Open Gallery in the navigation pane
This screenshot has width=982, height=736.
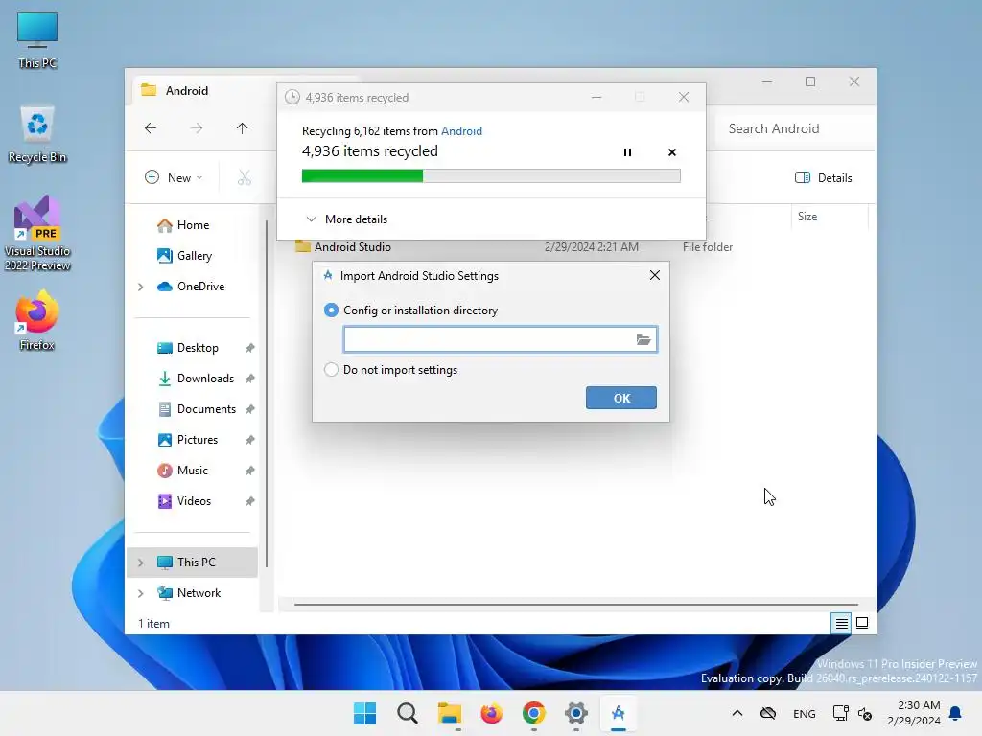184,256
